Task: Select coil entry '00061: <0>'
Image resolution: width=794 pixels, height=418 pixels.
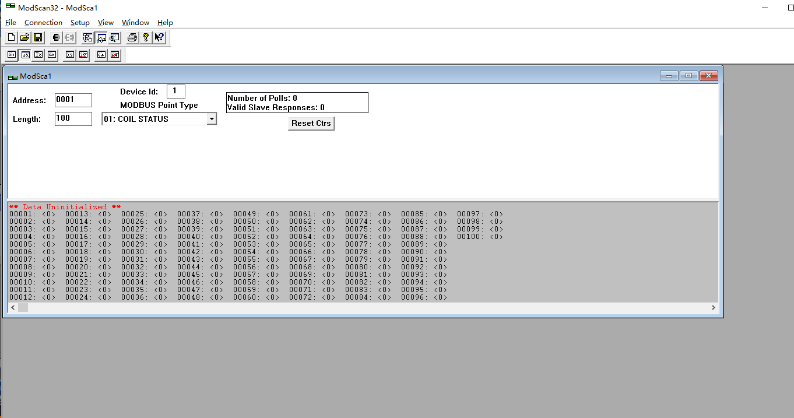Action: [x=312, y=214]
